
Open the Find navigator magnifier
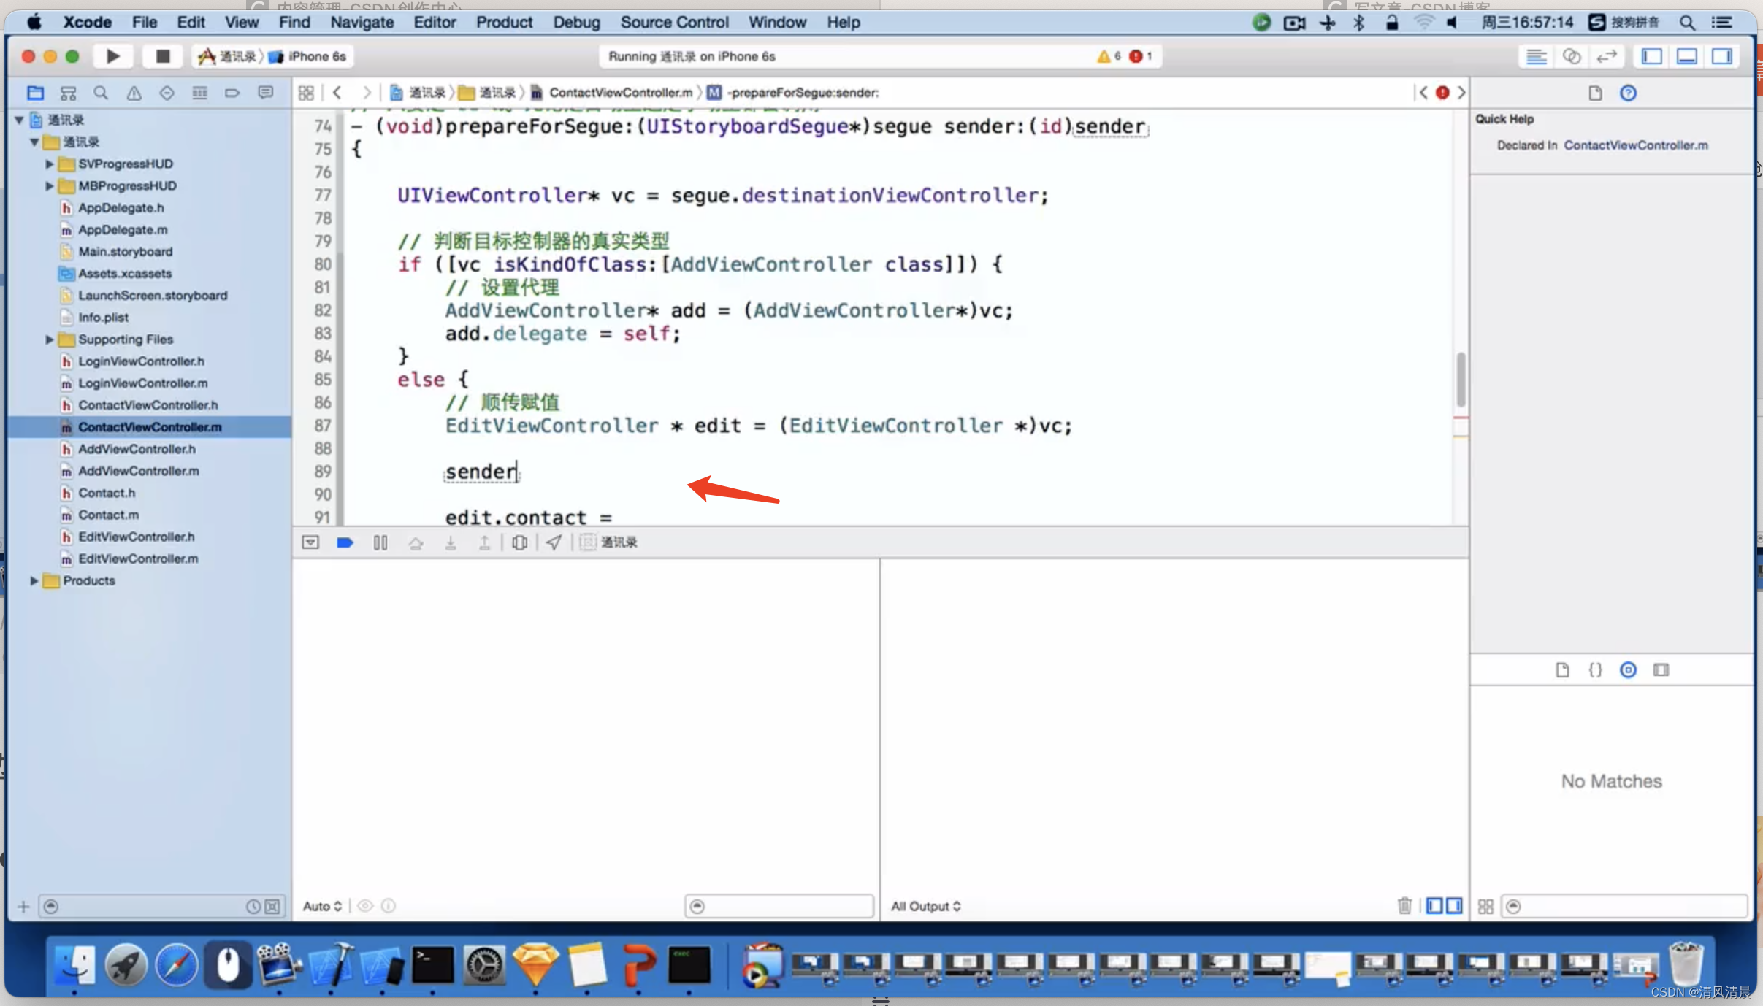(x=101, y=93)
